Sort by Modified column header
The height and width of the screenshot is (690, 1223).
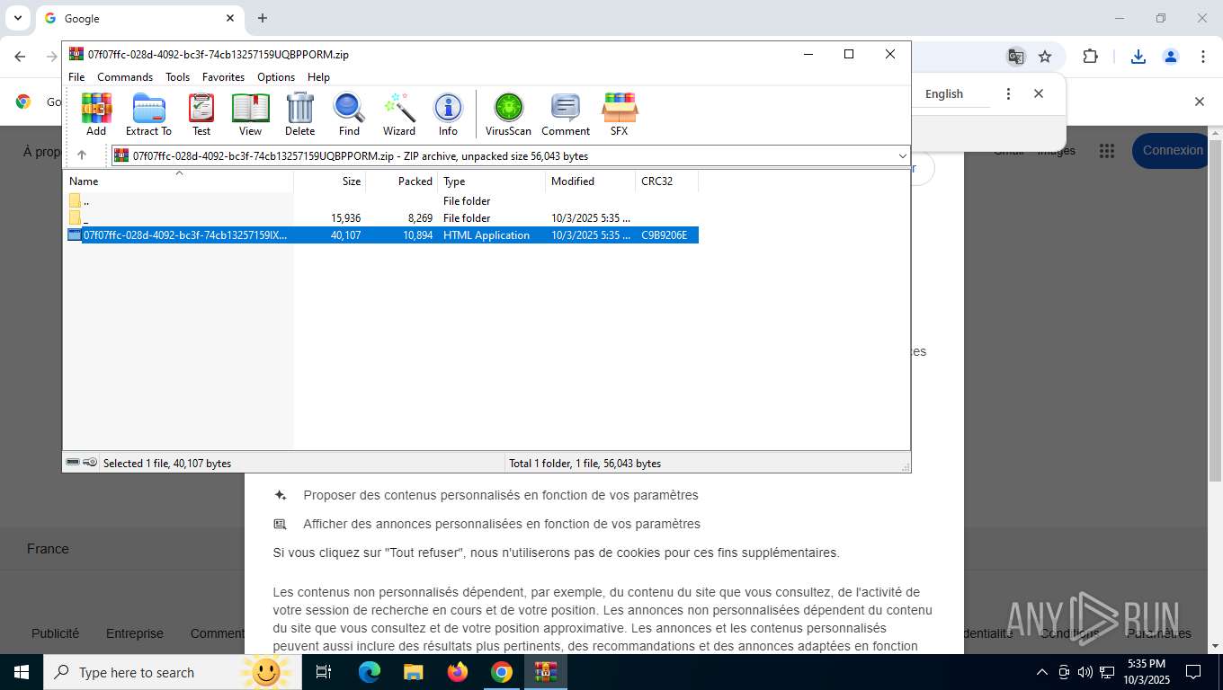(x=591, y=181)
